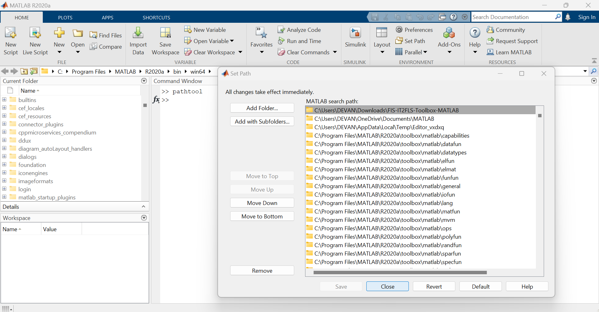The image size is (599, 312).
Task: Expand the foundation folder
Action: pos(4,164)
